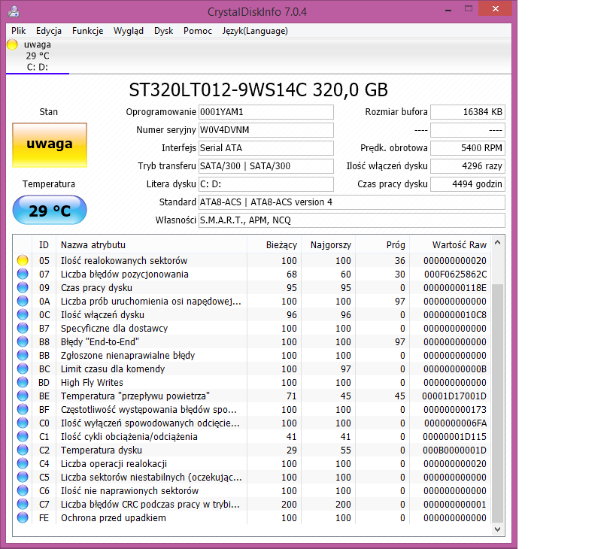Click the Oprogramowanie field 0001YAM1

pyautogui.click(x=266, y=112)
